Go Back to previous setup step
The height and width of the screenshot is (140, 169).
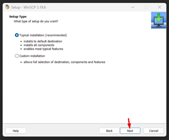click(x=109, y=131)
